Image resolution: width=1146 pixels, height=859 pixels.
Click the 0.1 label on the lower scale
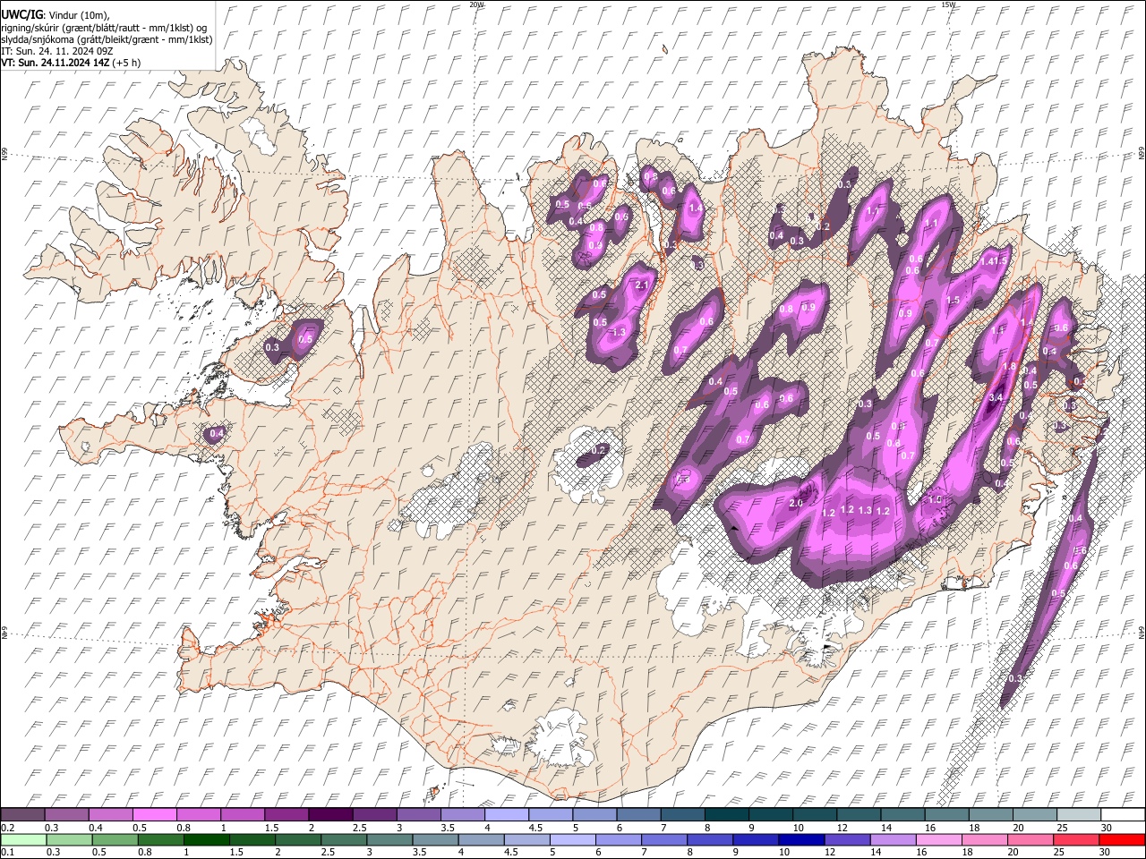[x=7, y=852]
